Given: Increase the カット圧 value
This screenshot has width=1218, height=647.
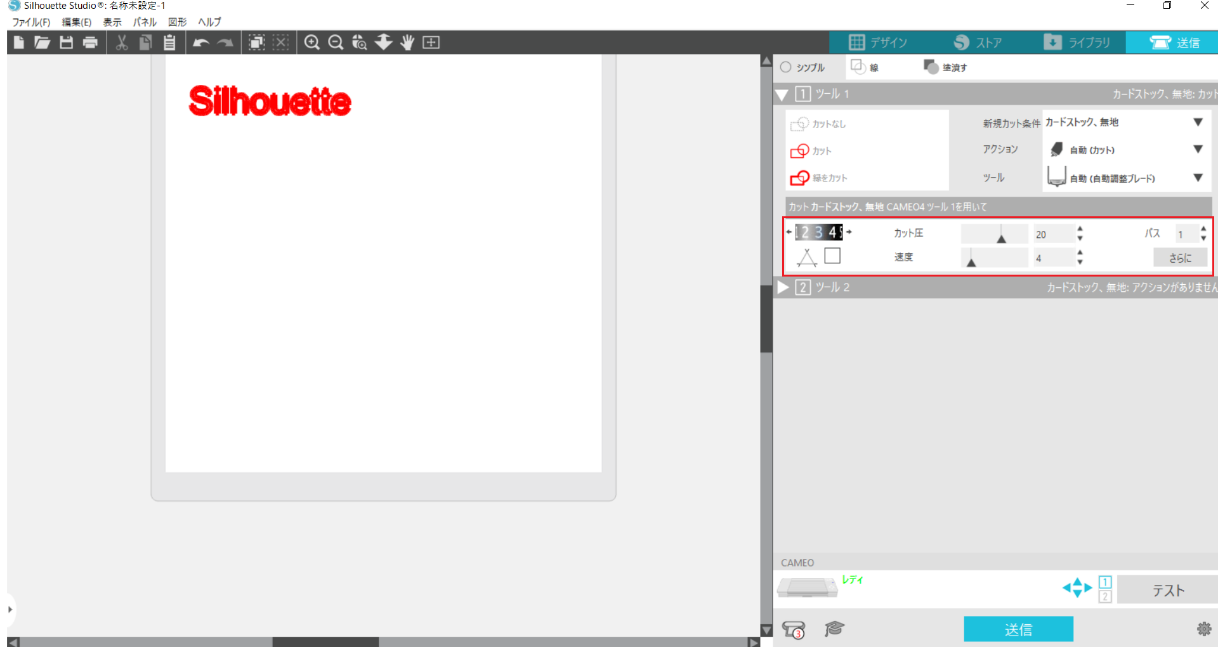Looking at the screenshot, I should pos(1080,229).
